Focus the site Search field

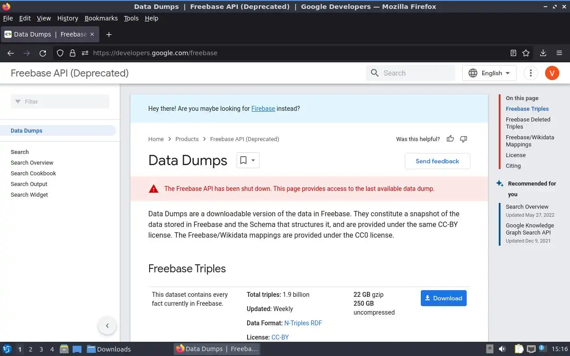point(411,73)
